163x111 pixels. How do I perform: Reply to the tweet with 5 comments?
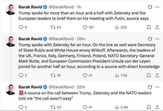[21, 107]
